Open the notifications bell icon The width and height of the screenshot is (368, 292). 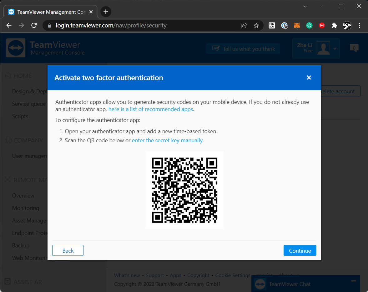(x=354, y=48)
